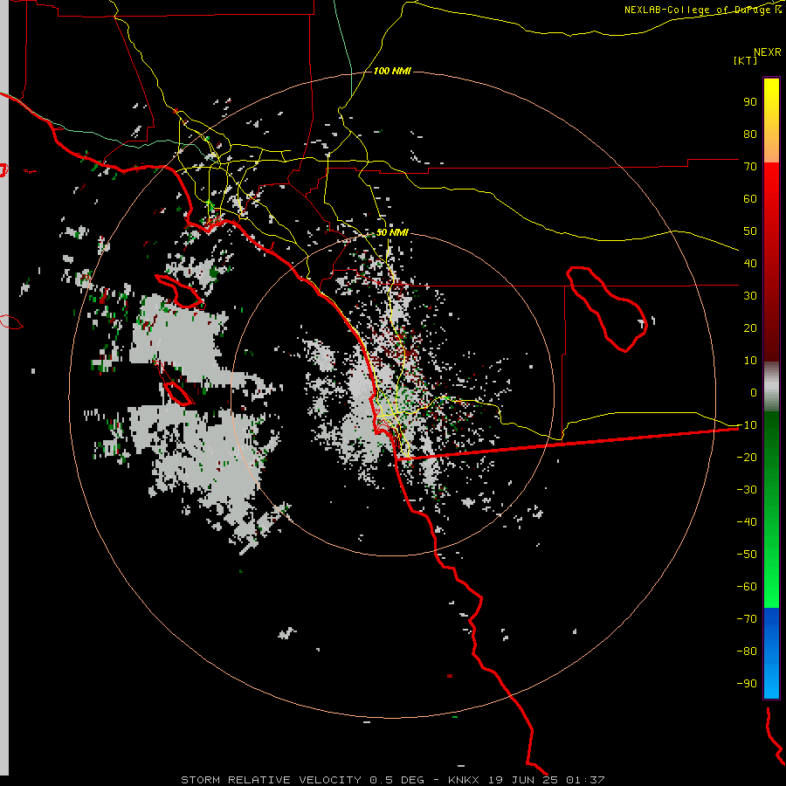Click the -80 value on the velocity scale
This screenshot has width=786, height=786.
point(747,652)
